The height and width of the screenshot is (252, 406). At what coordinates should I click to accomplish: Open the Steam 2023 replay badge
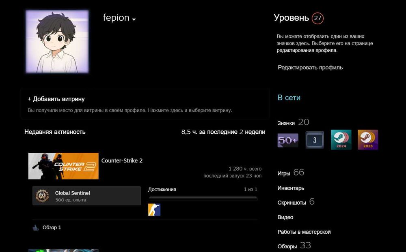coord(368,139)
